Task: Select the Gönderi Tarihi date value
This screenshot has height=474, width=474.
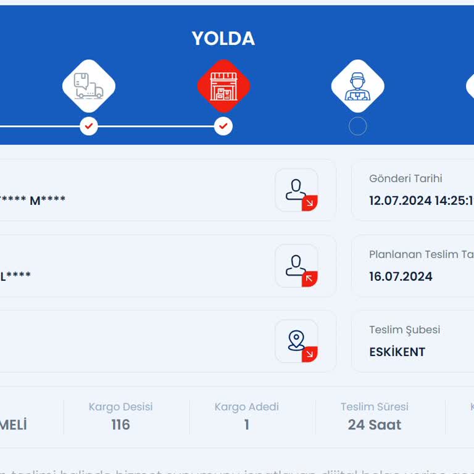Action: [x=421, y=201]
